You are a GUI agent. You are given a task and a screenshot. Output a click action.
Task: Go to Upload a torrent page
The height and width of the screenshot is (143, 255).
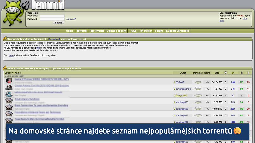pos(116,31)
